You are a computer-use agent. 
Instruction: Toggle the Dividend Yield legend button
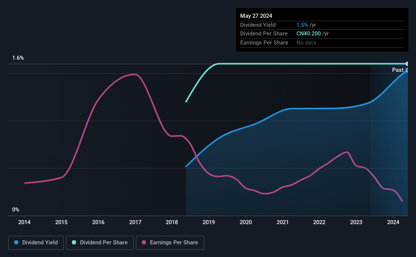pyautogui.click(x=36, y=243)
